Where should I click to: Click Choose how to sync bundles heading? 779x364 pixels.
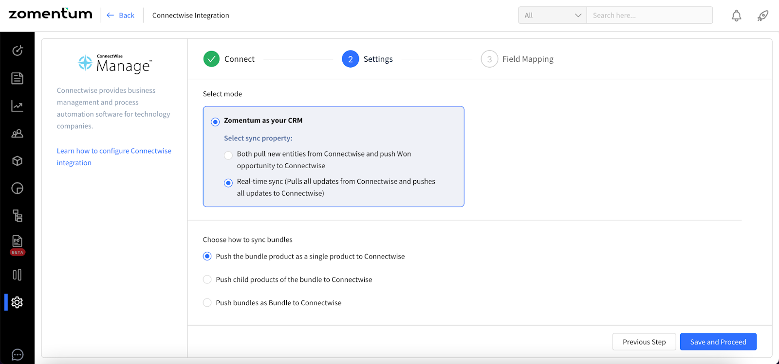248,240
